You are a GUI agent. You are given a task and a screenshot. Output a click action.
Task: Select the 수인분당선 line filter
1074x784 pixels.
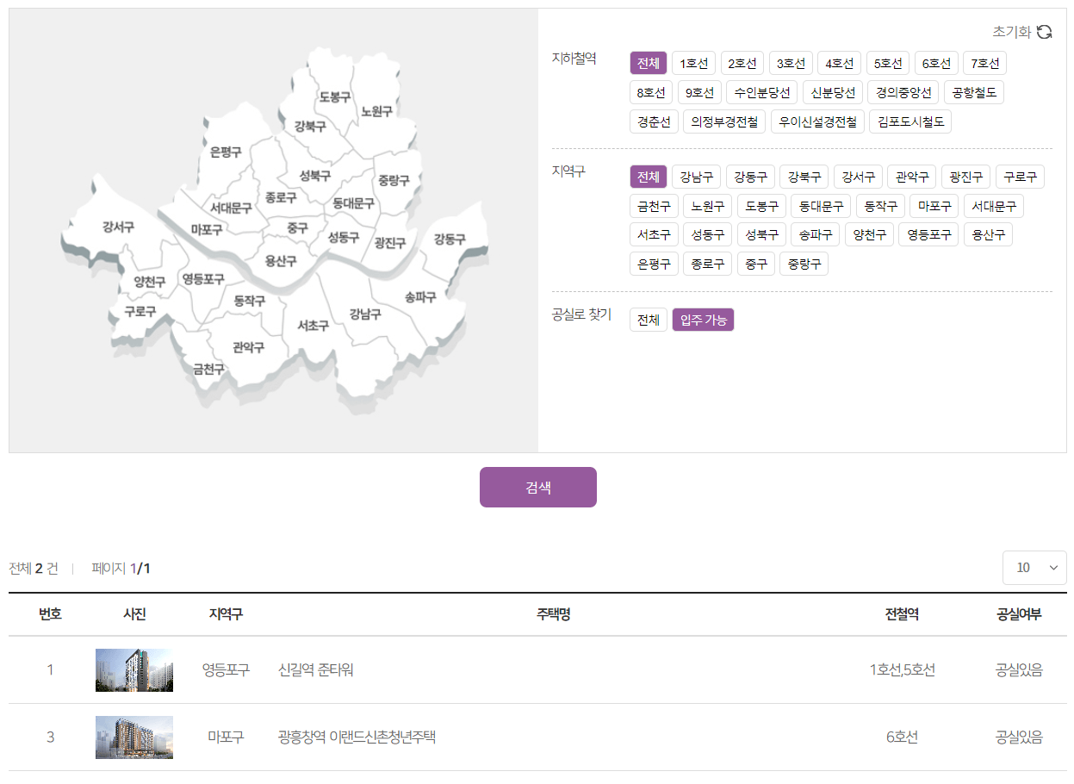[x=762, y=91]
